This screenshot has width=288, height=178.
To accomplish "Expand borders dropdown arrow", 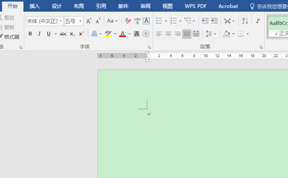I will tap(247, 34).
